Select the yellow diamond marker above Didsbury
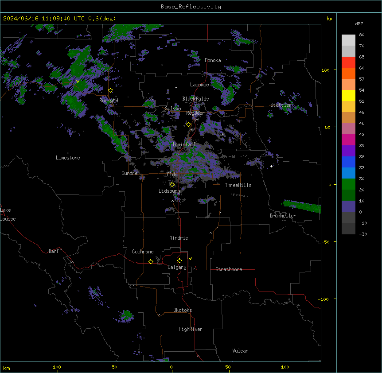382x373 pixels. click(x=172, y=185)
